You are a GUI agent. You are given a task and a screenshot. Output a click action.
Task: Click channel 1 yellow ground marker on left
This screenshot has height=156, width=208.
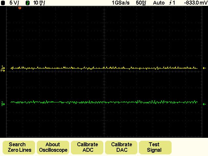point(3,68)
